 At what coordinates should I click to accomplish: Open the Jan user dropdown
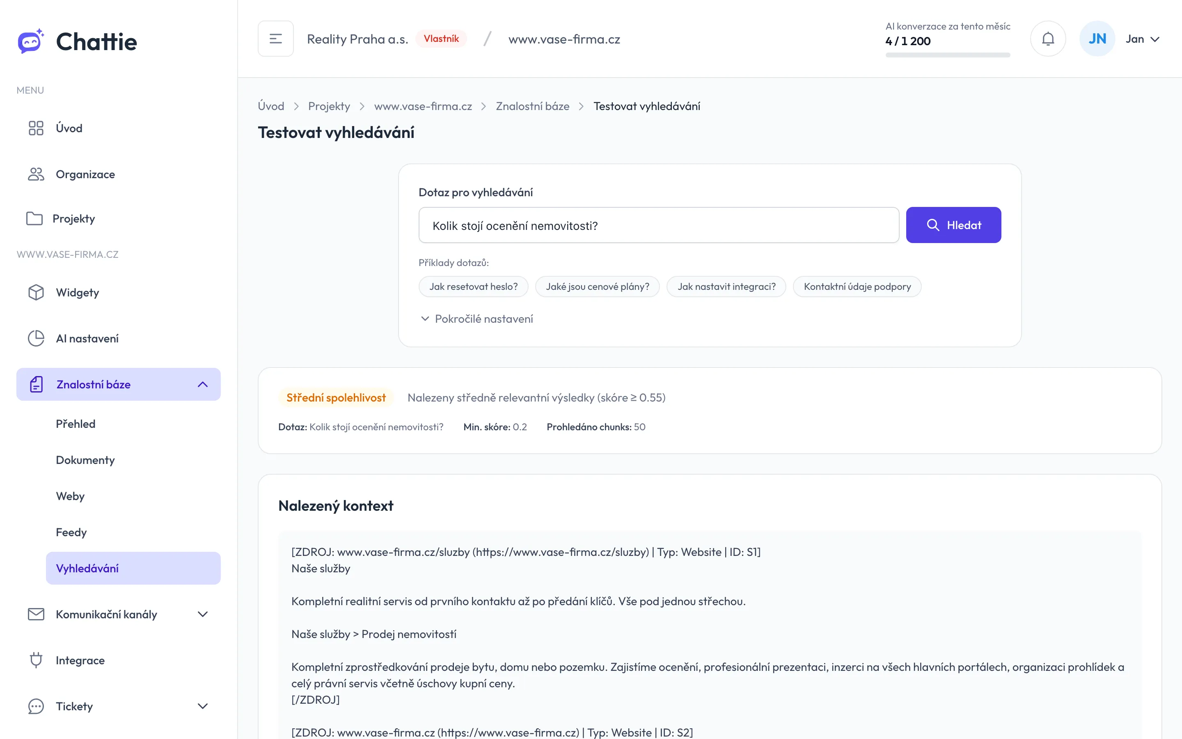[x=1143, y=39]
